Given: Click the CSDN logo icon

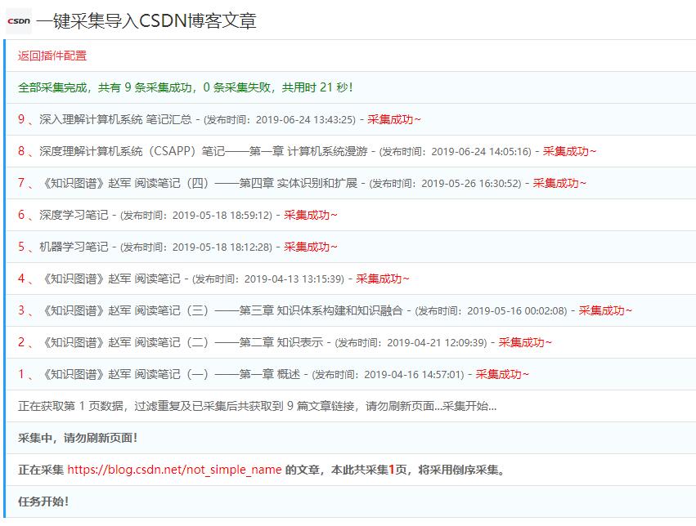Looking at the screenshot, I should (19, 20).
